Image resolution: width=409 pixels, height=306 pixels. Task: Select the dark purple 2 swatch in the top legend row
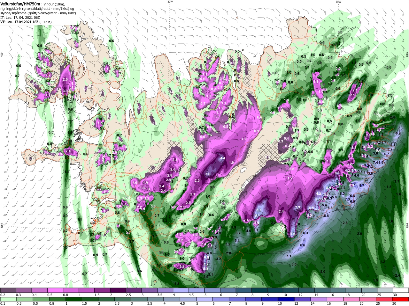(x=118, y=290)
